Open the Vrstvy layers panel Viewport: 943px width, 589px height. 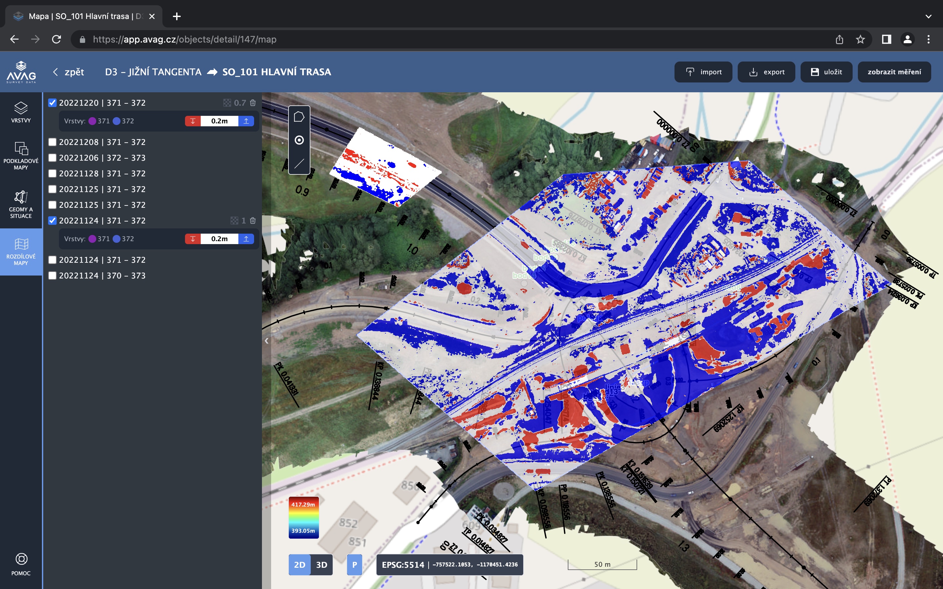click(21, 112)
